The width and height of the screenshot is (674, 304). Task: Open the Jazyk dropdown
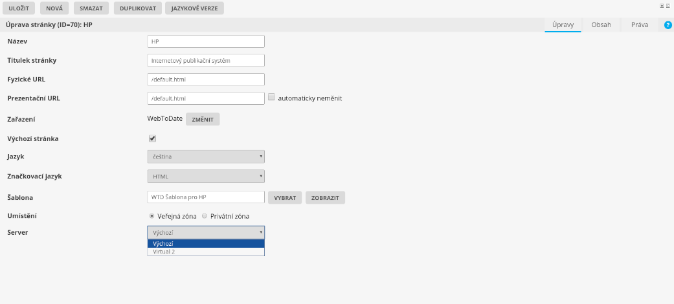coord(206,157)
